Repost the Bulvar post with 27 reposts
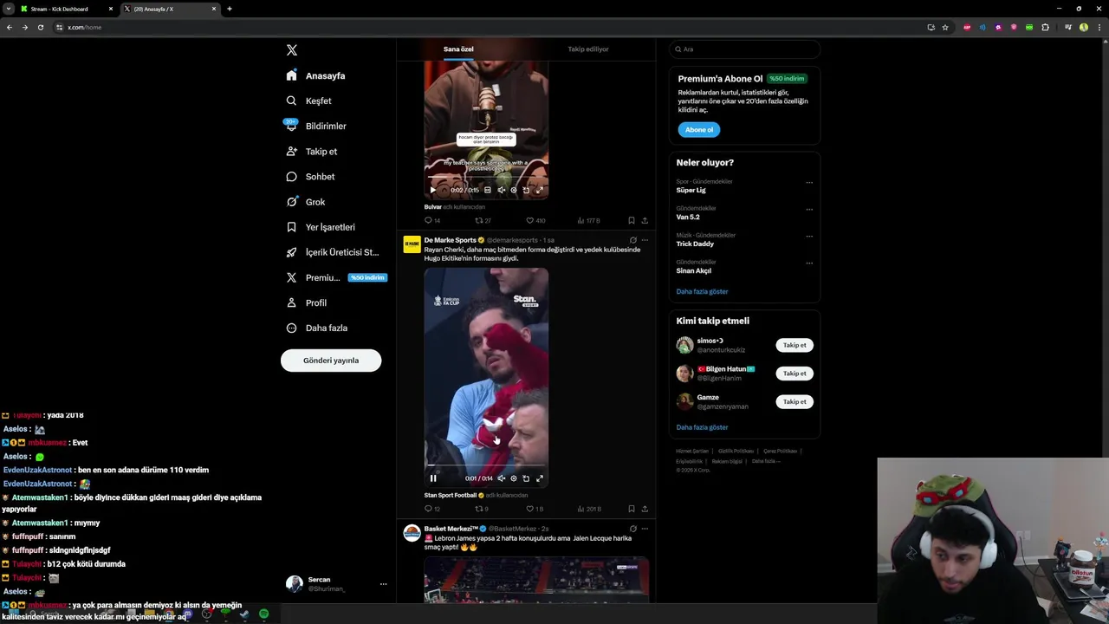 tap(483, 220)
